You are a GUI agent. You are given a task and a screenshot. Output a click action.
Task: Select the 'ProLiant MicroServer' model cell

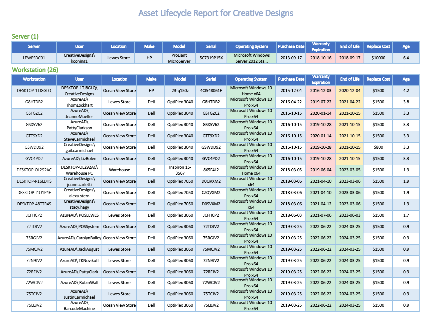click(179, 58)
